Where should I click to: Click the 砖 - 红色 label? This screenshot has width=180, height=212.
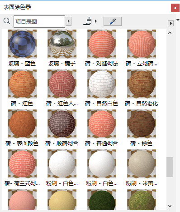[22, 104]
